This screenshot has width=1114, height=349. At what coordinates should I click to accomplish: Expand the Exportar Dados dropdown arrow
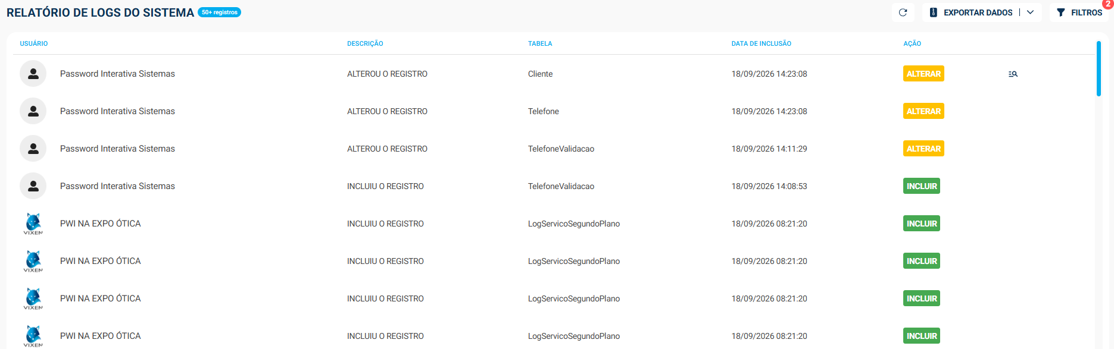[1030, 12]
